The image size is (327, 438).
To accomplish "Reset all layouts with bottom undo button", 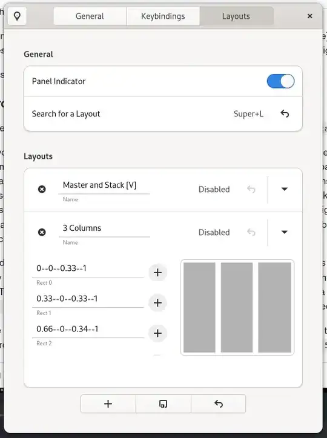I will (x=219, y=403).
